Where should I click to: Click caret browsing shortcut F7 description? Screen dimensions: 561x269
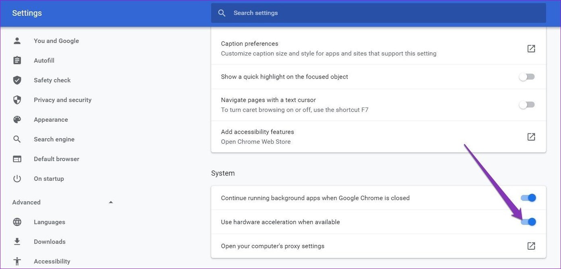295,110
